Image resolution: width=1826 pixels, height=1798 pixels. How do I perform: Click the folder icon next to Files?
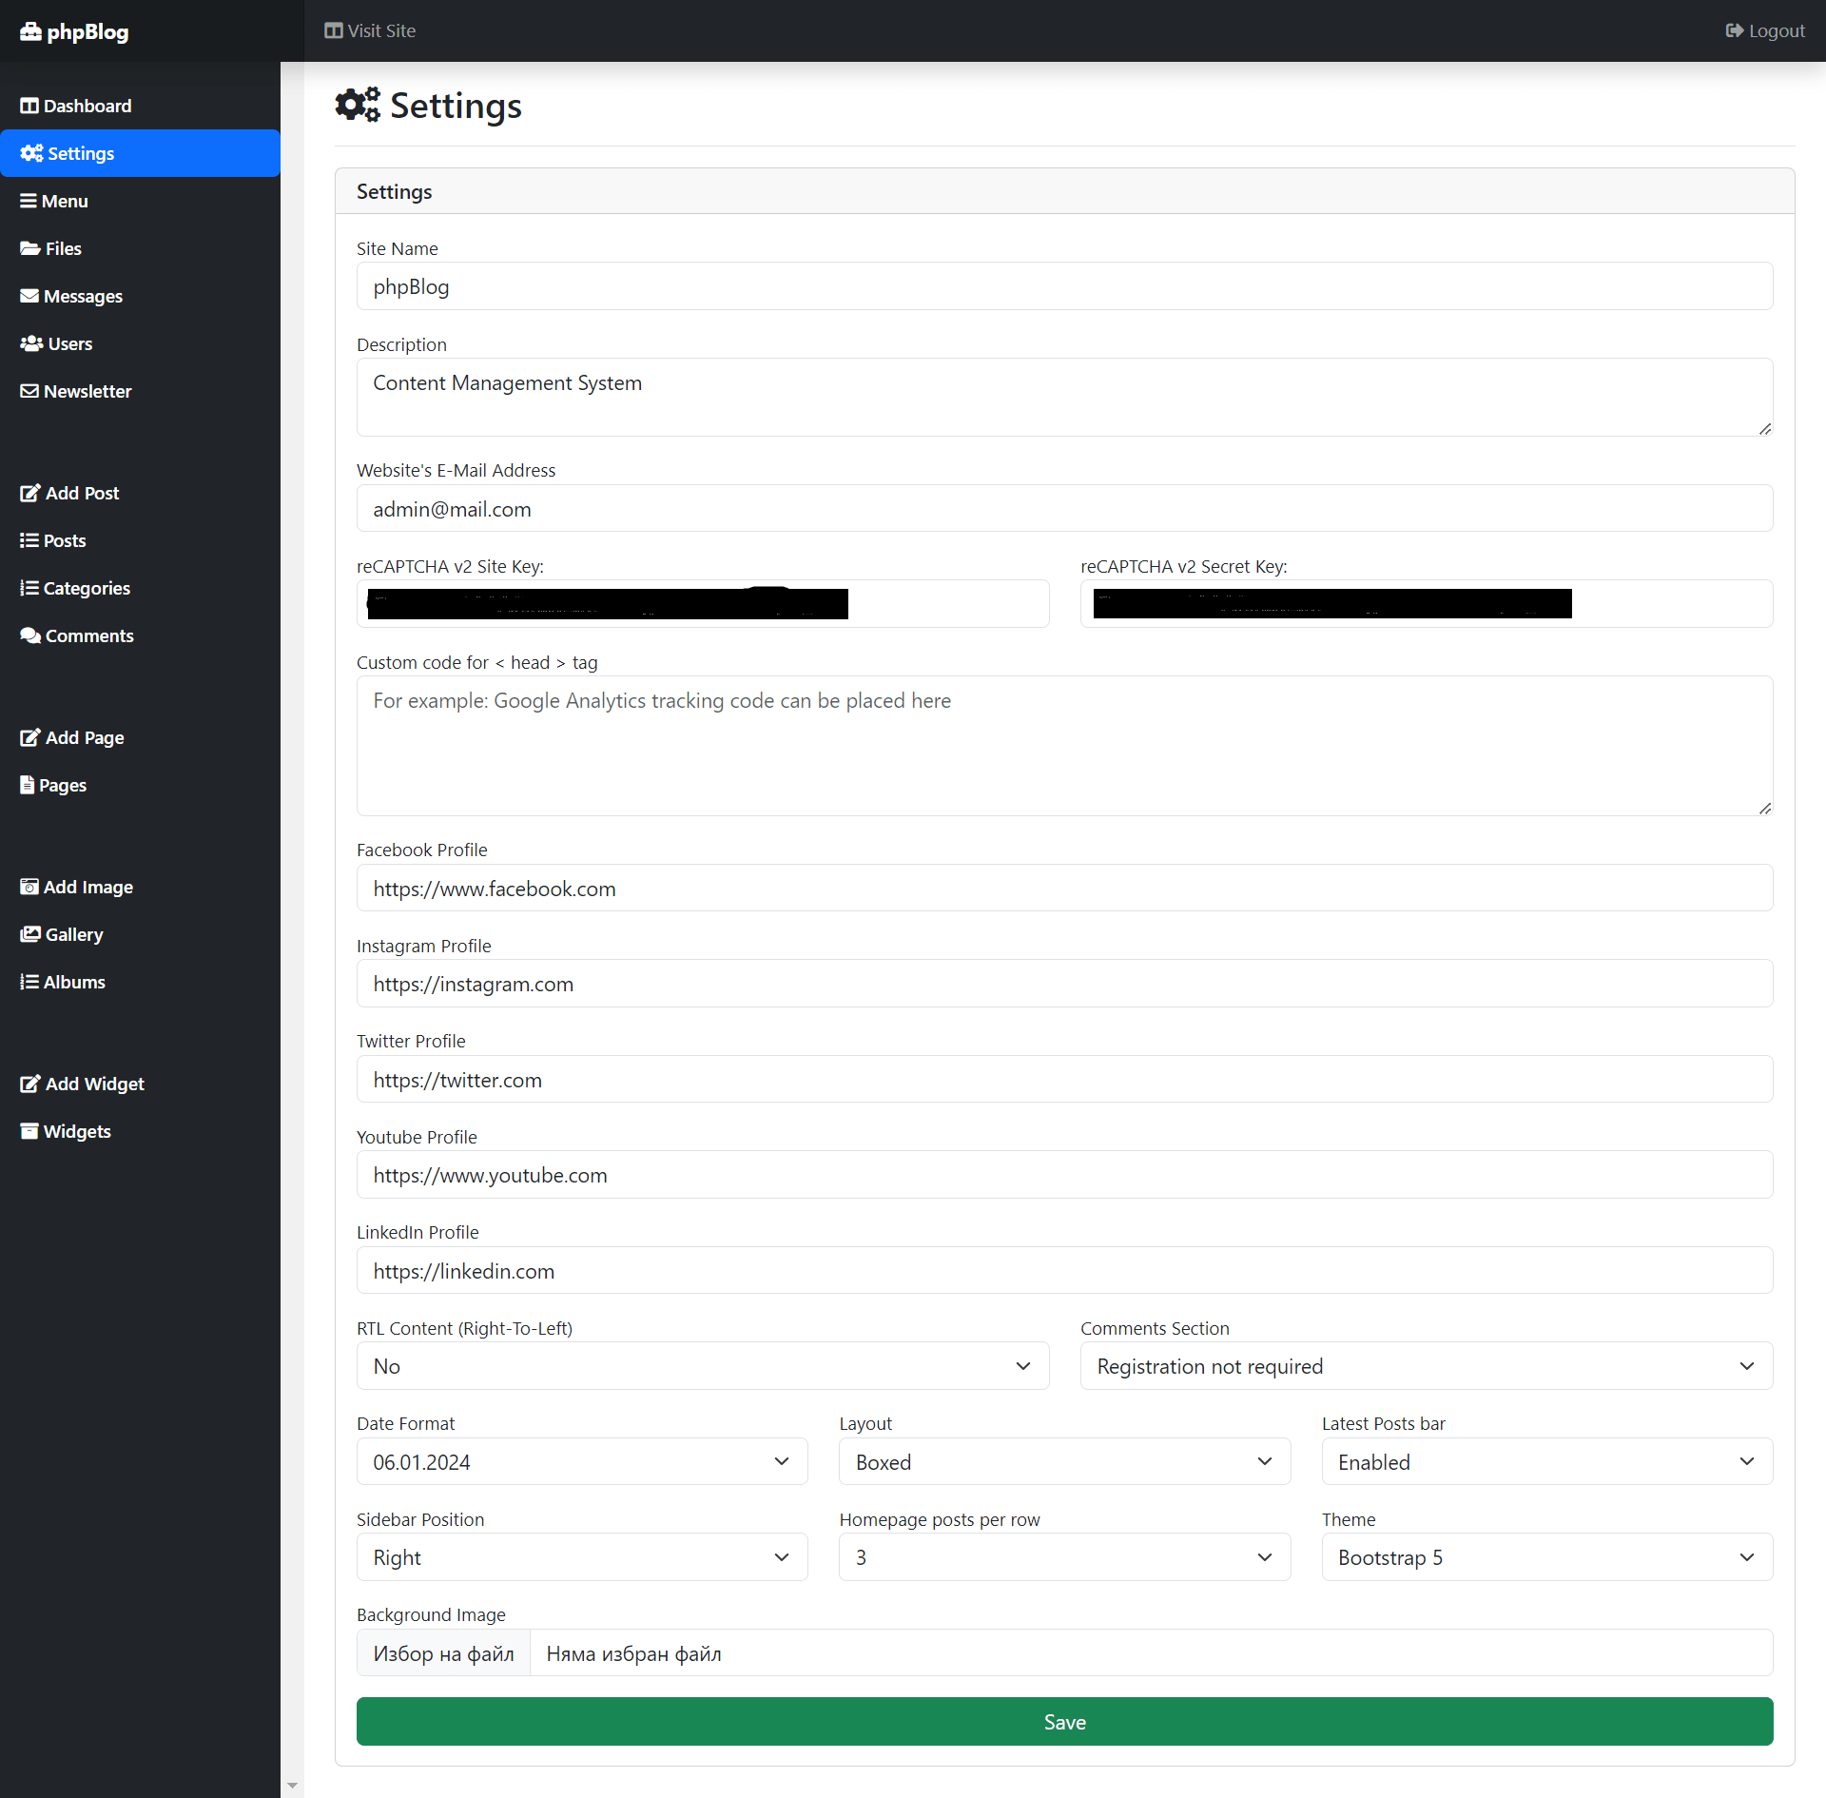point(30,248)
